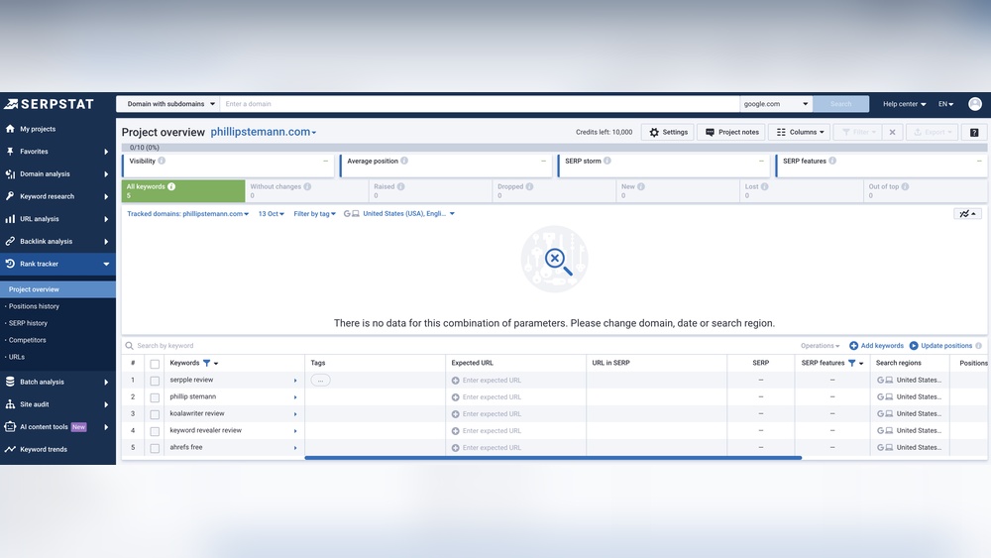Screen dimensions: 991x558
Task: Click the Lost info icon
Action: point(765,186)
